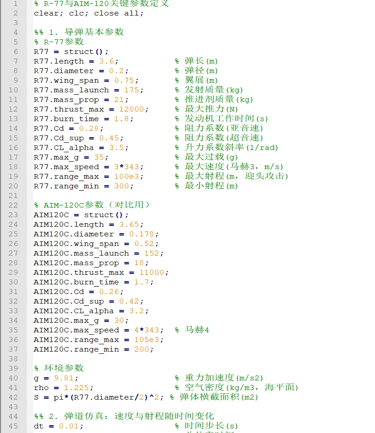Click line number 38 in the gutter
Screen dimensions: 375x433
(13, 359)
